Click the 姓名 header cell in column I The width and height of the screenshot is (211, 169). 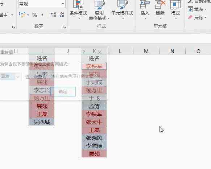coord(42,58)
